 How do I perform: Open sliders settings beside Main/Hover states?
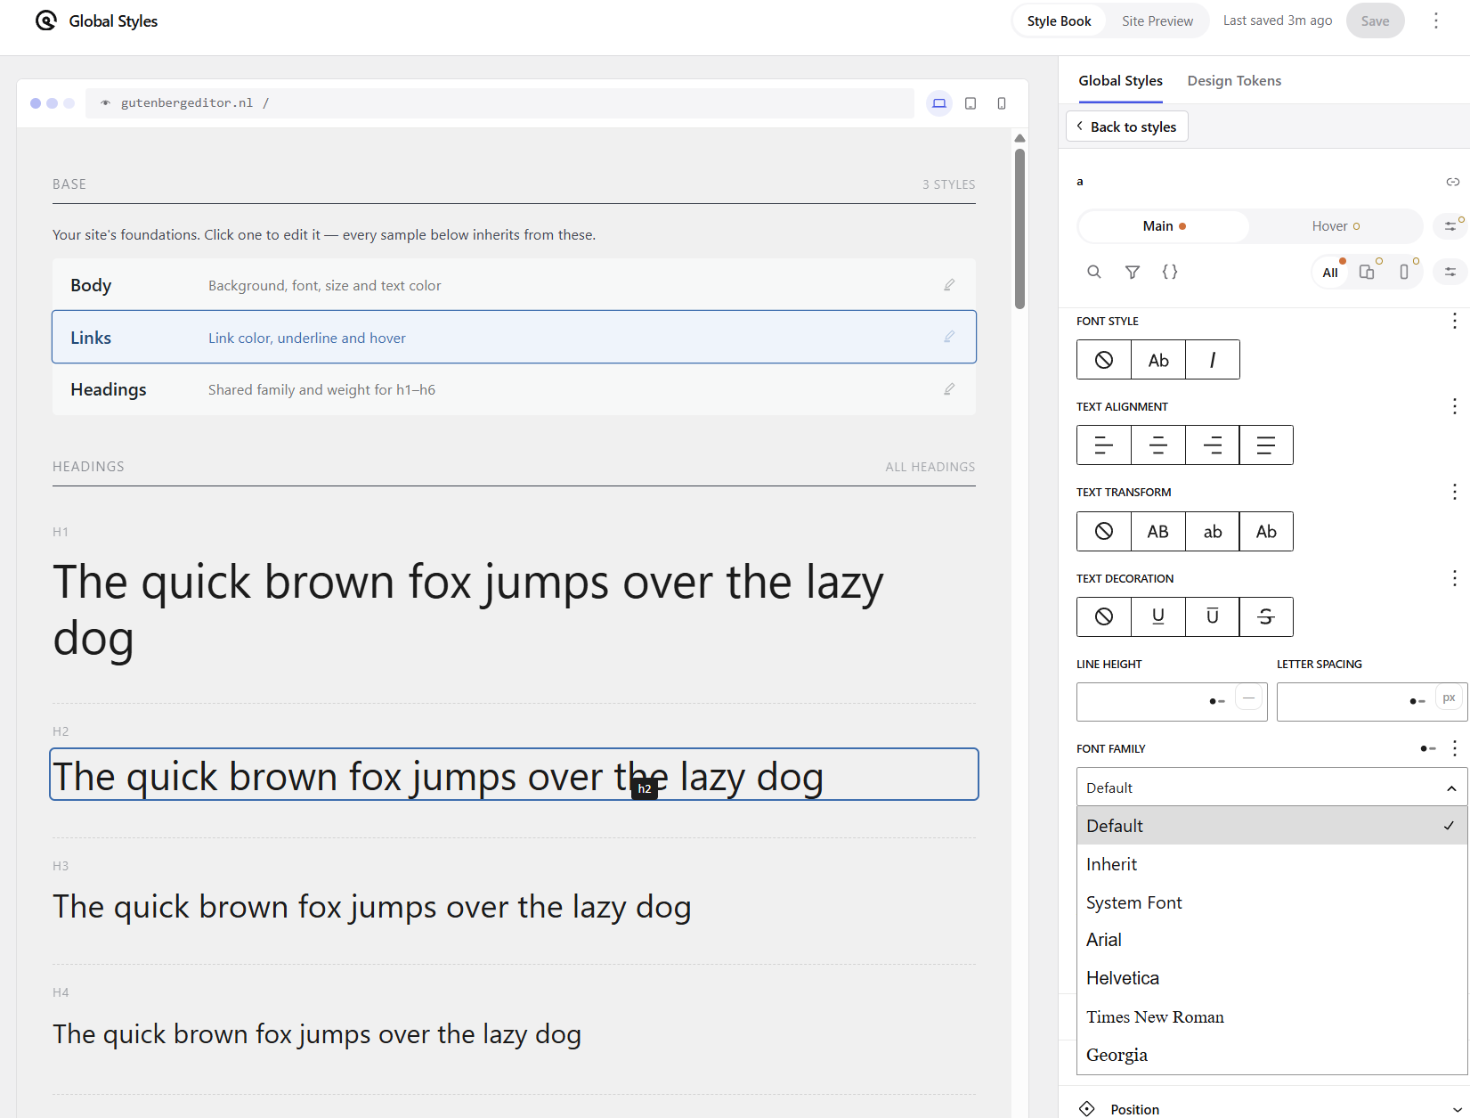point(1450,226)
